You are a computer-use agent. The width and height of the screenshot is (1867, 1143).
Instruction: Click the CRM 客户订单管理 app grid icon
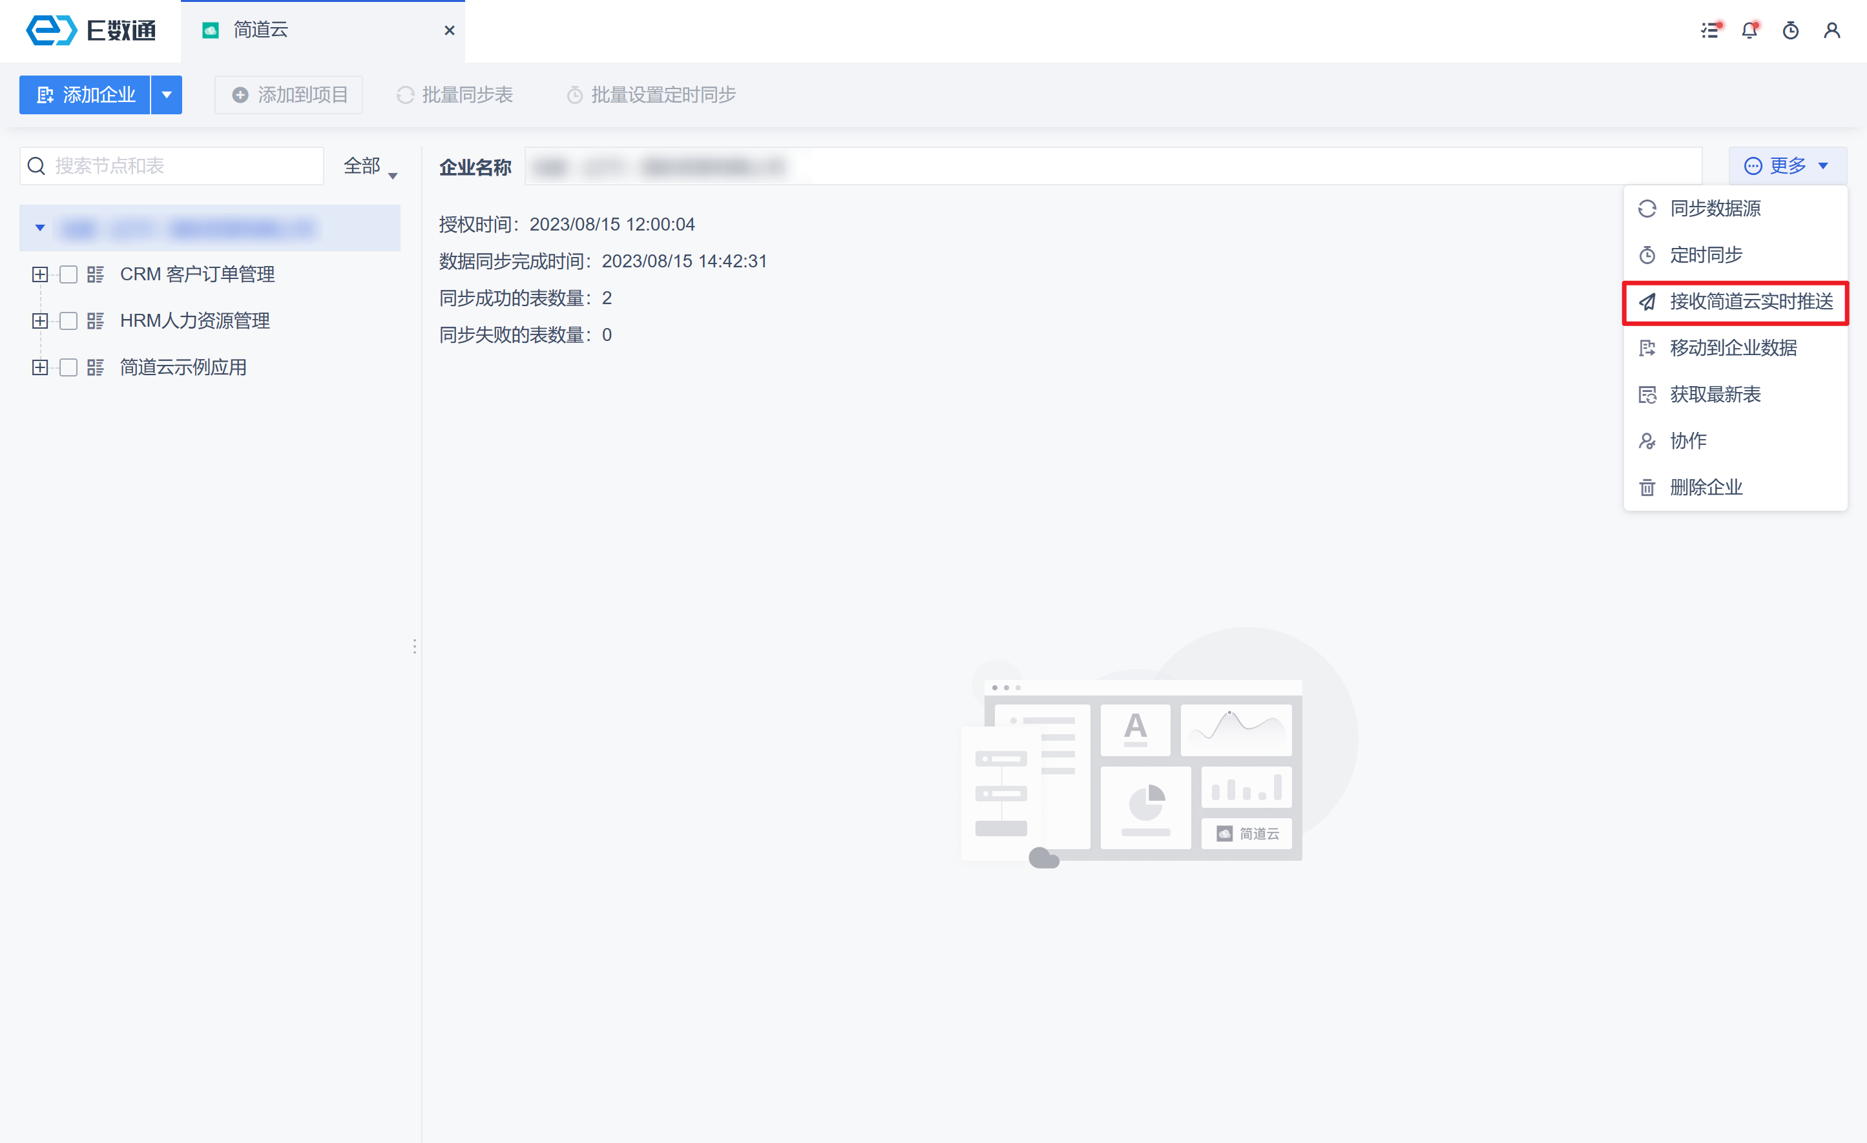pyautogui.click(x=96, y=274)
